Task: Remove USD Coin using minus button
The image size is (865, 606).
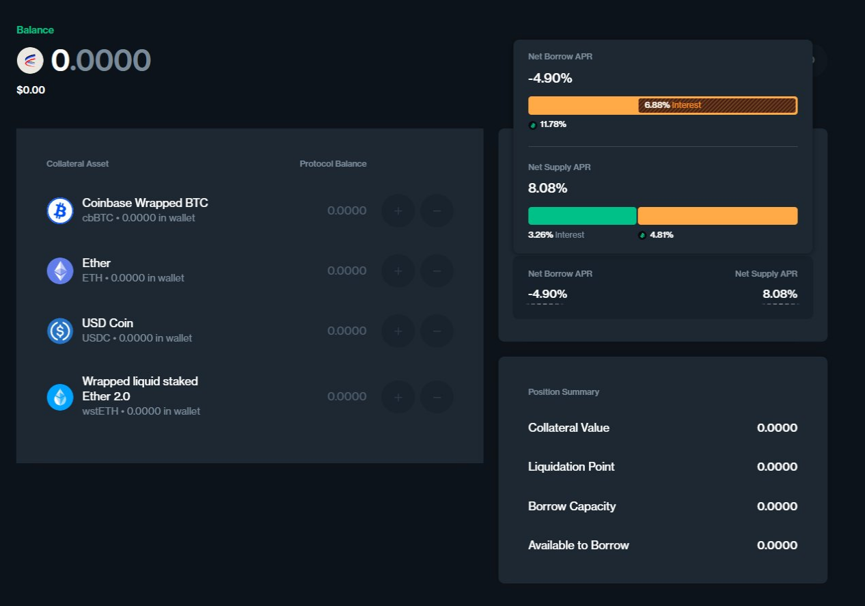Action: [437, 331]
